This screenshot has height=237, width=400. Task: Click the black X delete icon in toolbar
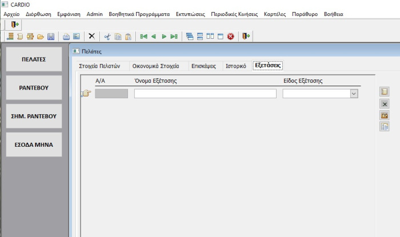(x=91, y=37)
